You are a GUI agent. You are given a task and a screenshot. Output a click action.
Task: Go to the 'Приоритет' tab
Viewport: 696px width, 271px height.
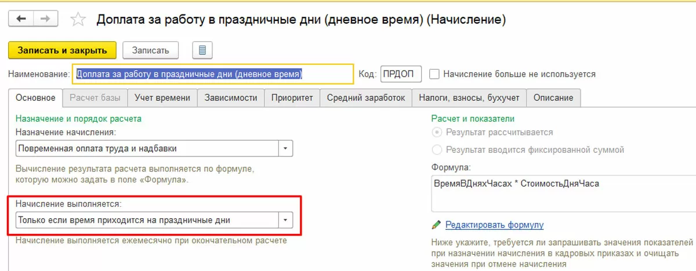tap(292, 98)
